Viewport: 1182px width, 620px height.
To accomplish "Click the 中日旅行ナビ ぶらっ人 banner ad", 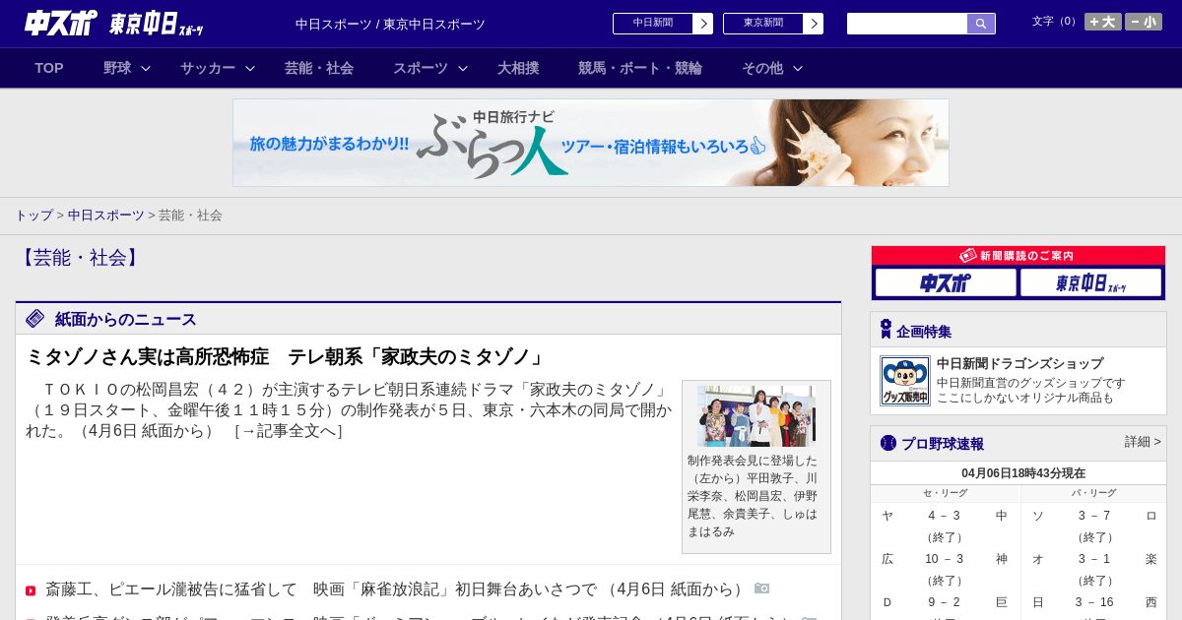I will pos(591,143).
